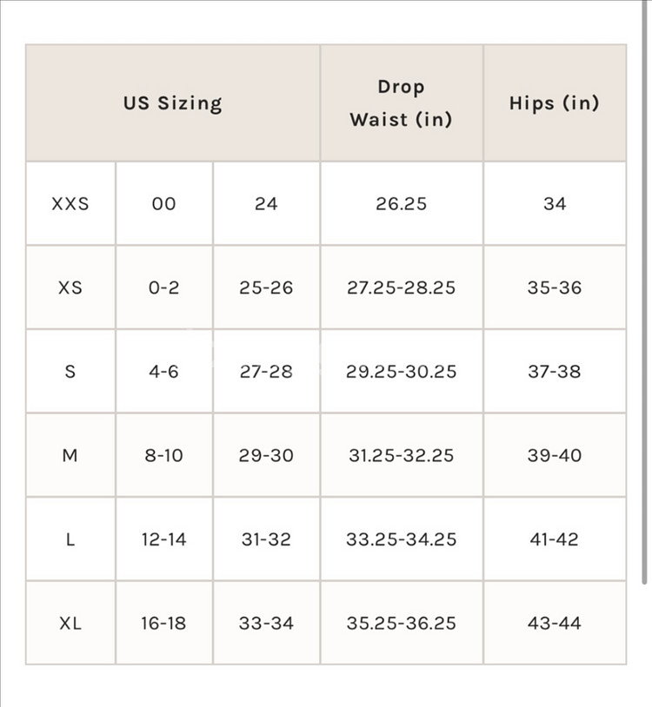Click the 4-6 numeric size cell
This screenshot has height=707, width=652.
tap(163, 372)
